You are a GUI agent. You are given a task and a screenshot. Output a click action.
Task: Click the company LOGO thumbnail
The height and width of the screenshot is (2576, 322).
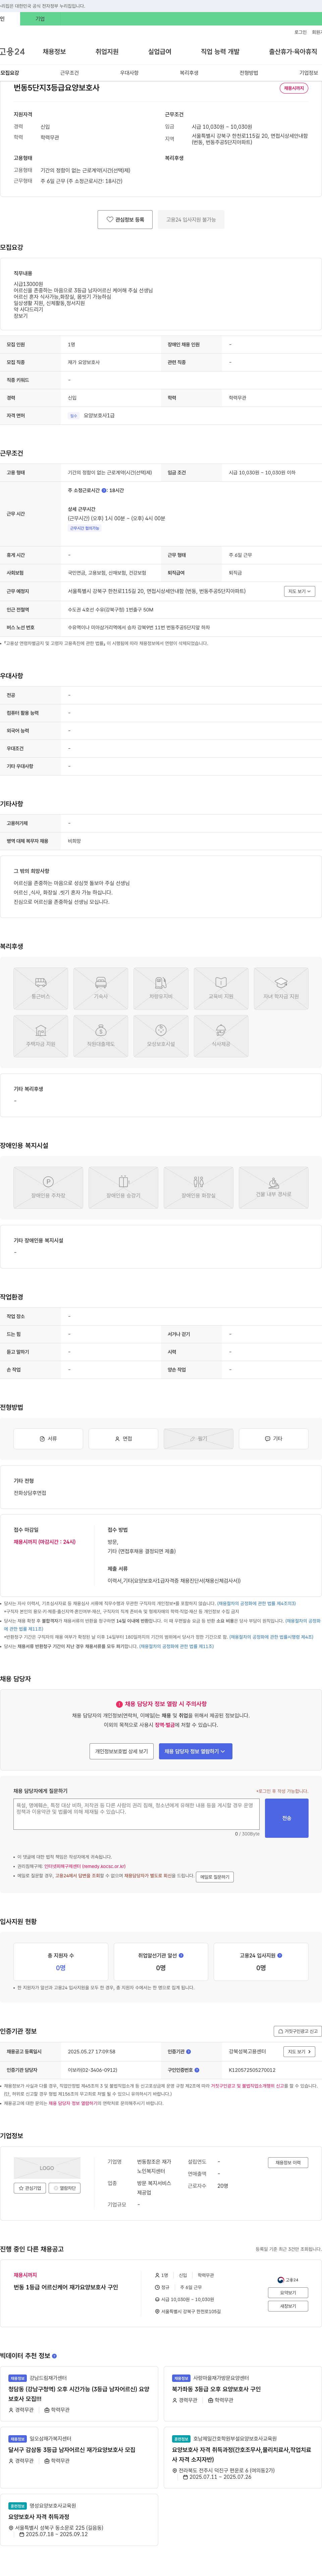click(x=47, y=2168)
